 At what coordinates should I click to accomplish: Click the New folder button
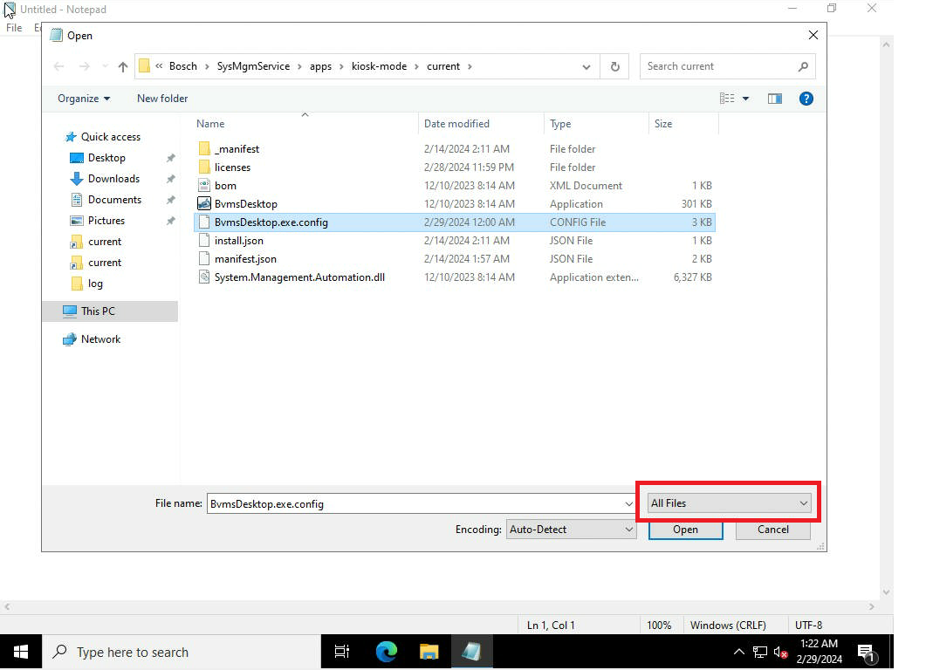click(162, 99)
